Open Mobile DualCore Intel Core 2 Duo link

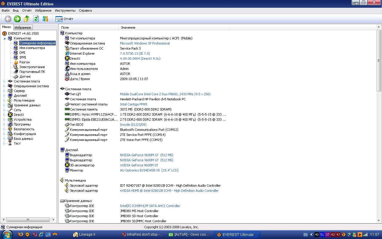point(165,94)
